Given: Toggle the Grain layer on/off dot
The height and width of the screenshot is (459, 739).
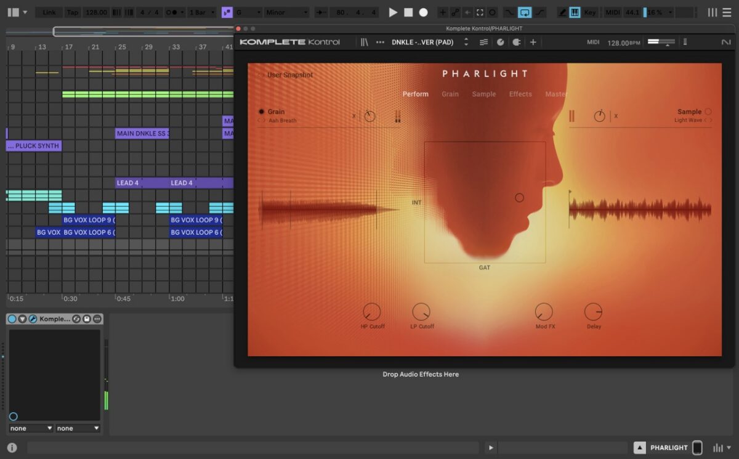Looking at the screenshot, I should click(261, 112).
